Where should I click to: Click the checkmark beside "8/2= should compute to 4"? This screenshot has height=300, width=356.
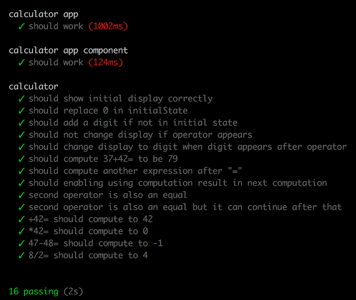pyautogui.click(x=21, y=255)
